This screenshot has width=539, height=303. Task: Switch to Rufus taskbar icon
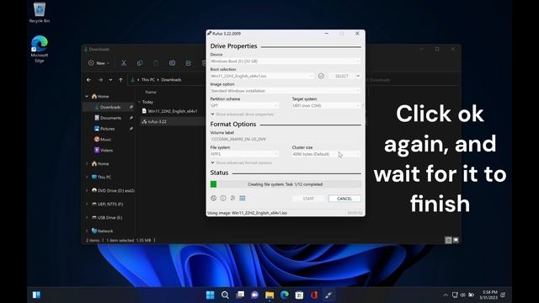point(328,295)
